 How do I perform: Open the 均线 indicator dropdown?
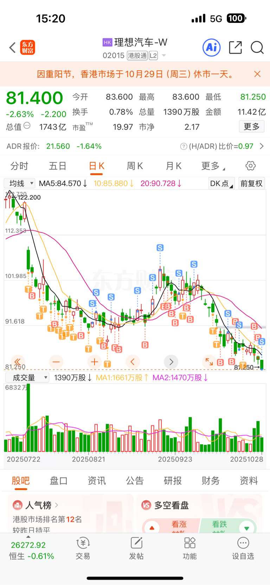point(19,183)
